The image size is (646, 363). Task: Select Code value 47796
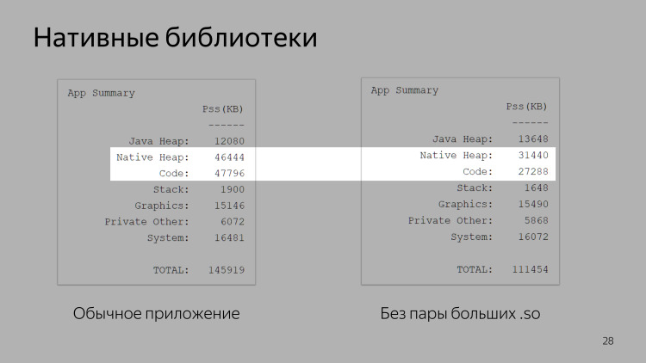[229, 173]
